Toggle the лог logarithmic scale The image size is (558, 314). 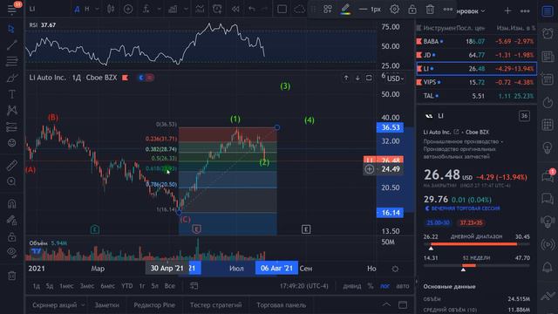[384, 286]
